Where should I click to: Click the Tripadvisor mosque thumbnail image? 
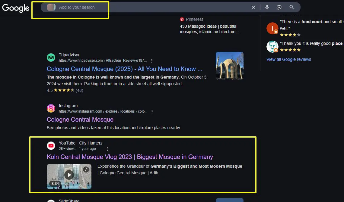click(229, 66)
